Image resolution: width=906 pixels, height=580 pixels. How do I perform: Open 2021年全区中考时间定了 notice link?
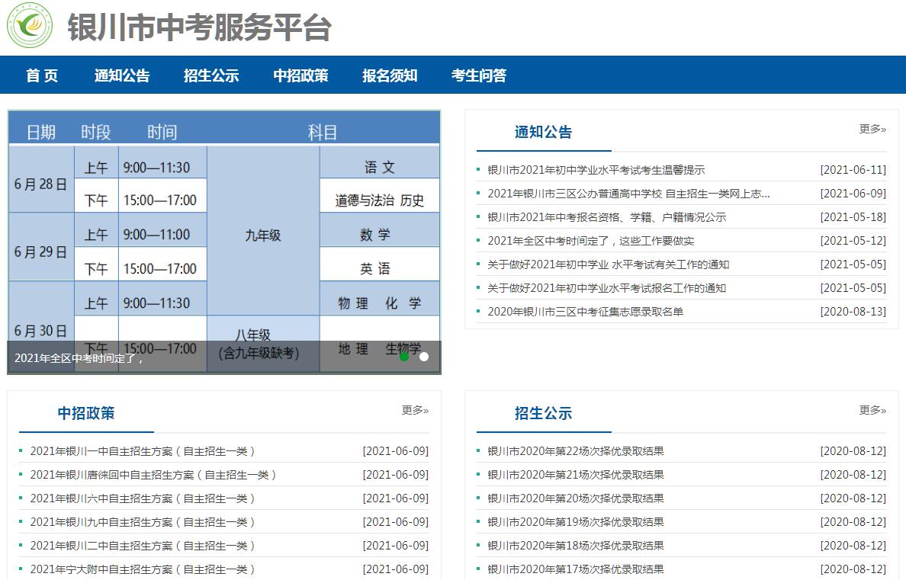coord(590,241)
